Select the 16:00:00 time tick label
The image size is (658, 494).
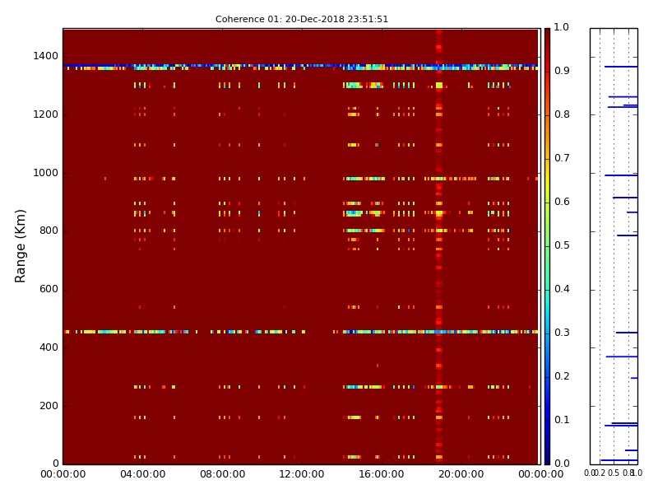[x=381, y=474]
